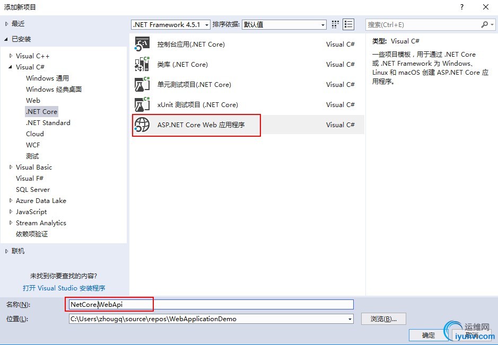Click the search options dropdown arrow
Image resolution: width=498 pixels, height=345 pixels.
tap(492, 24)
